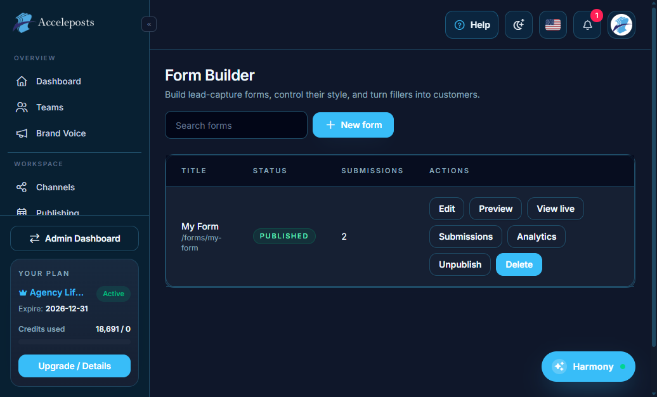
Task: Click the PUBLISHED status badge
Action: tap(284, 236)
